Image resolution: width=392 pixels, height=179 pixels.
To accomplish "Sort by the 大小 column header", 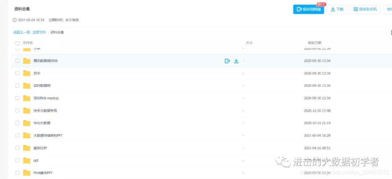I will 249,43.
